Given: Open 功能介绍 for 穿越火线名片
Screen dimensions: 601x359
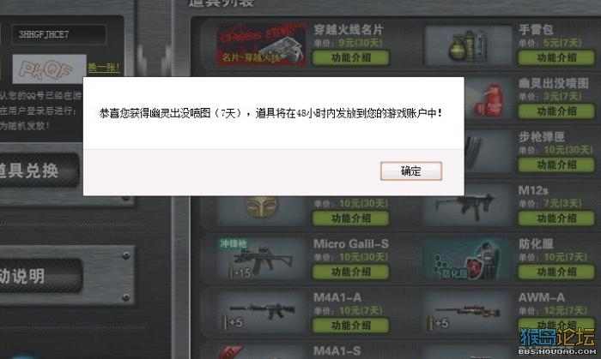Looking at the screenshot, I should pyautogui.click(x=350, y=57).
